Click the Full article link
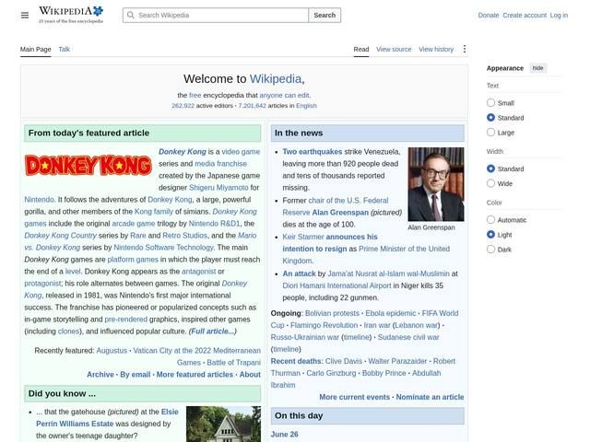The height and width of the screenshot is (442, 590). (213, 331)
